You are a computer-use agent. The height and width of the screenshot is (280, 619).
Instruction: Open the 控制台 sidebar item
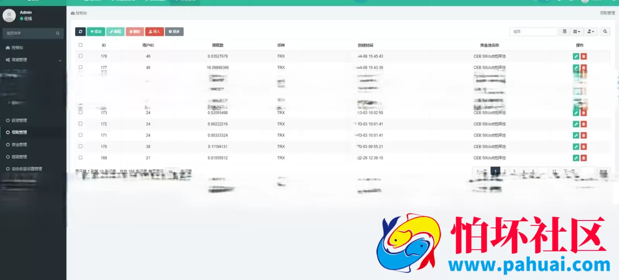pyautogui.click(x=33, y=48)
